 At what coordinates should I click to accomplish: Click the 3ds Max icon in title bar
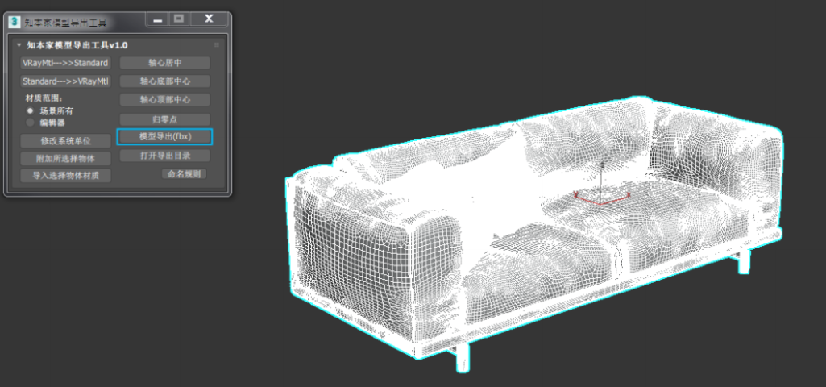(14, 21)
